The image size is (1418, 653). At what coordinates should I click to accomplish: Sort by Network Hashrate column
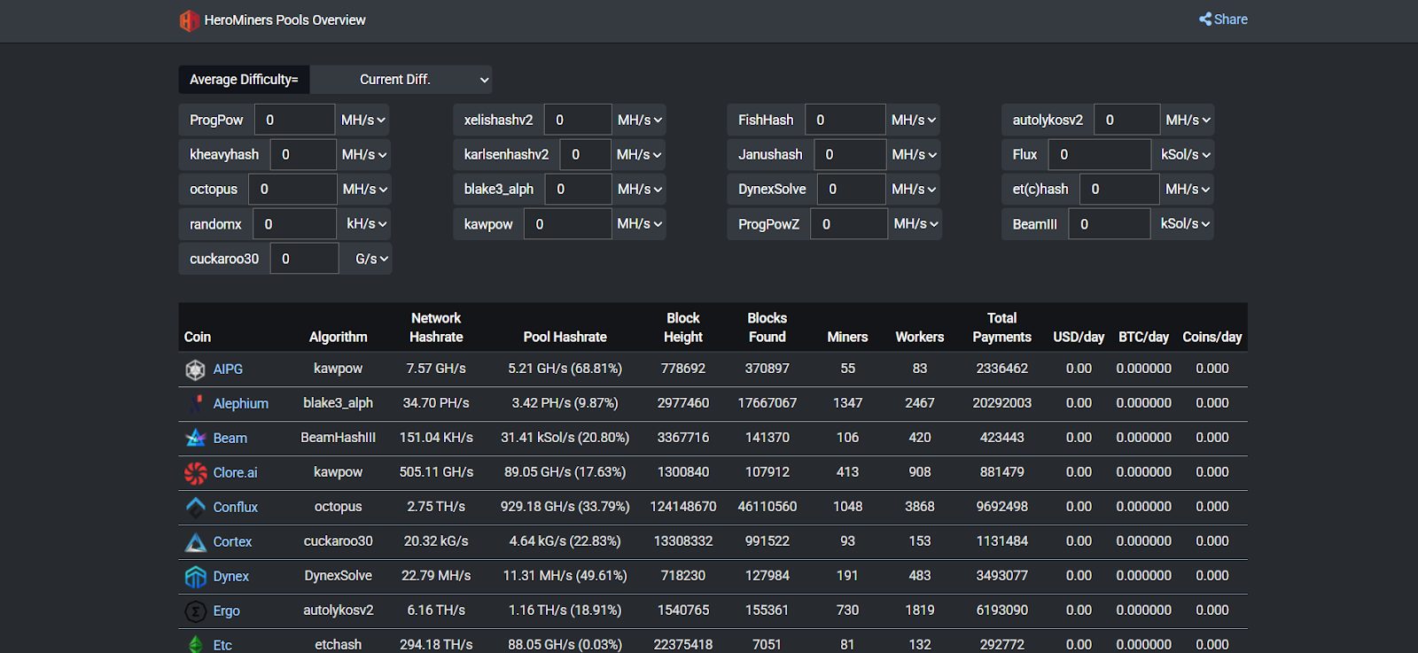coord(436,327)
